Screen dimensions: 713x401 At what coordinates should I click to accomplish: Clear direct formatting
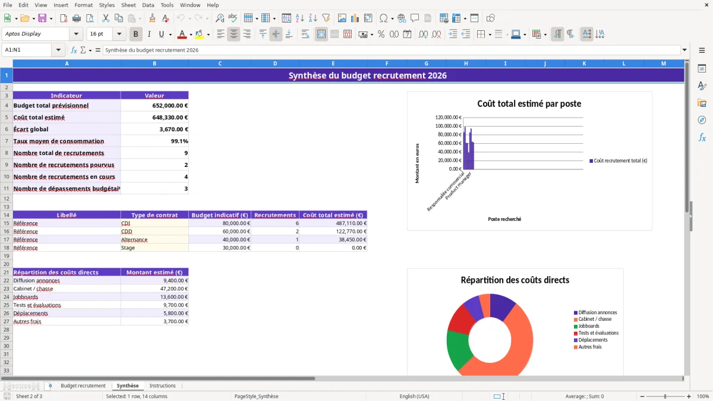point(166,18)
